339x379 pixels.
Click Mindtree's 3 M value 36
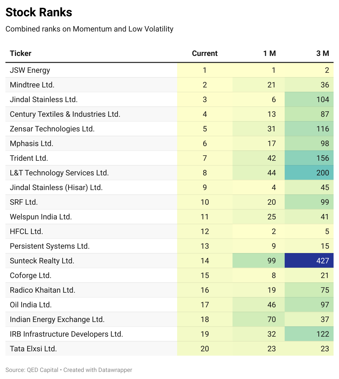325,85
